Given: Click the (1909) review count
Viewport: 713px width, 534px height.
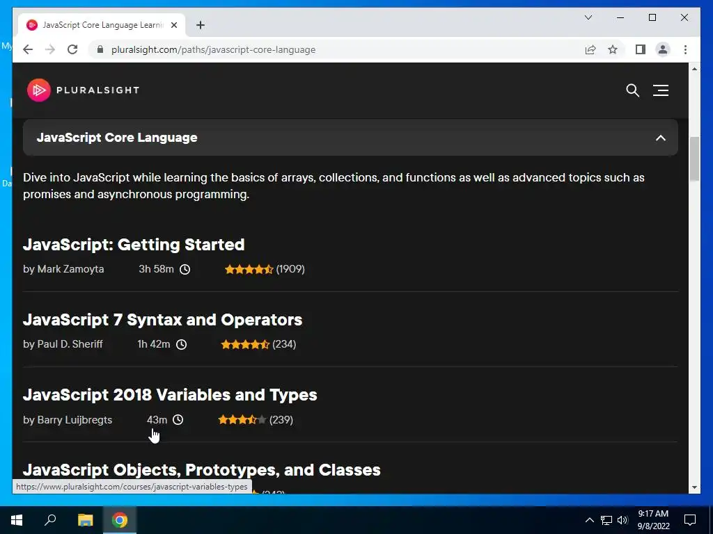Looking at the screenshot, I should click(290, 269).
